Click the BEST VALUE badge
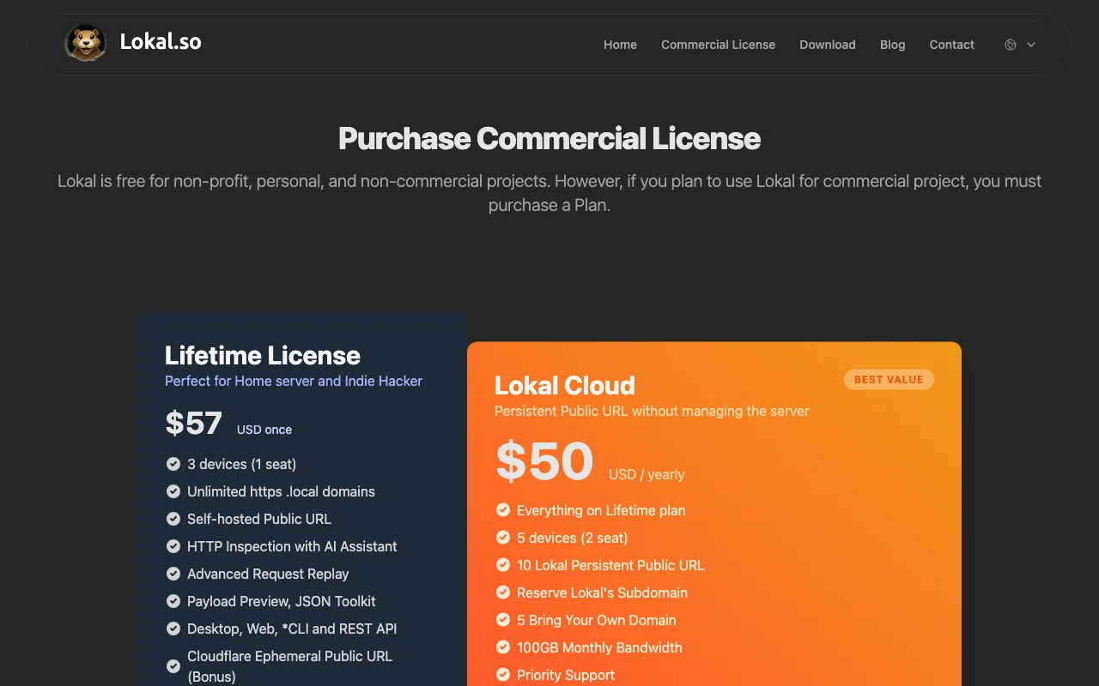This screenshot has height=686, width=1099. pyautogui.click(x=889, y=379)
